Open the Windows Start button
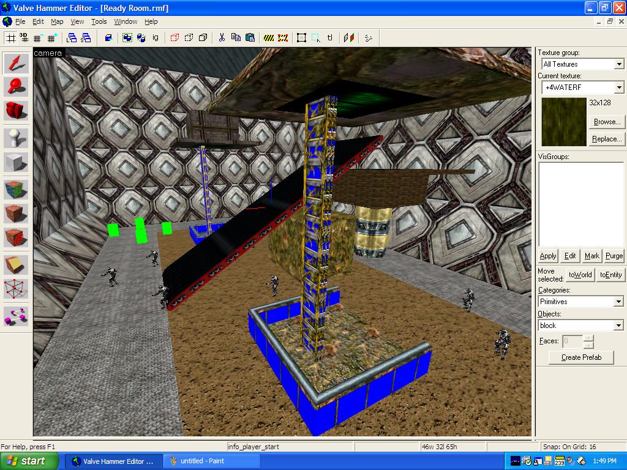Viewport: 627px width, 470px height. click(x=29, y=461)
